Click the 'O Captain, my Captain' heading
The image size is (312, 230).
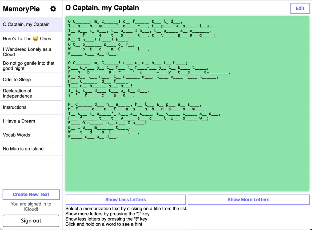(102, 8)
